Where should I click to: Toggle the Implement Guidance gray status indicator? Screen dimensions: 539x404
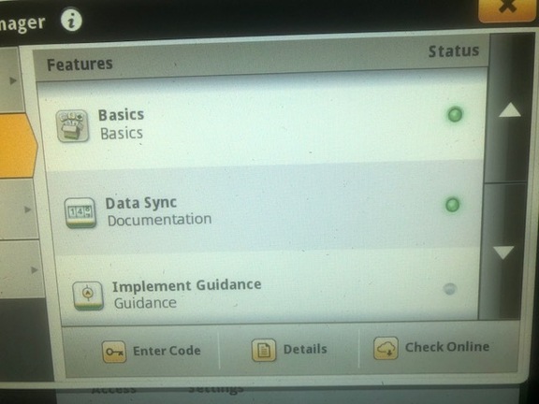pyautogui.click(x=449, y=289)
